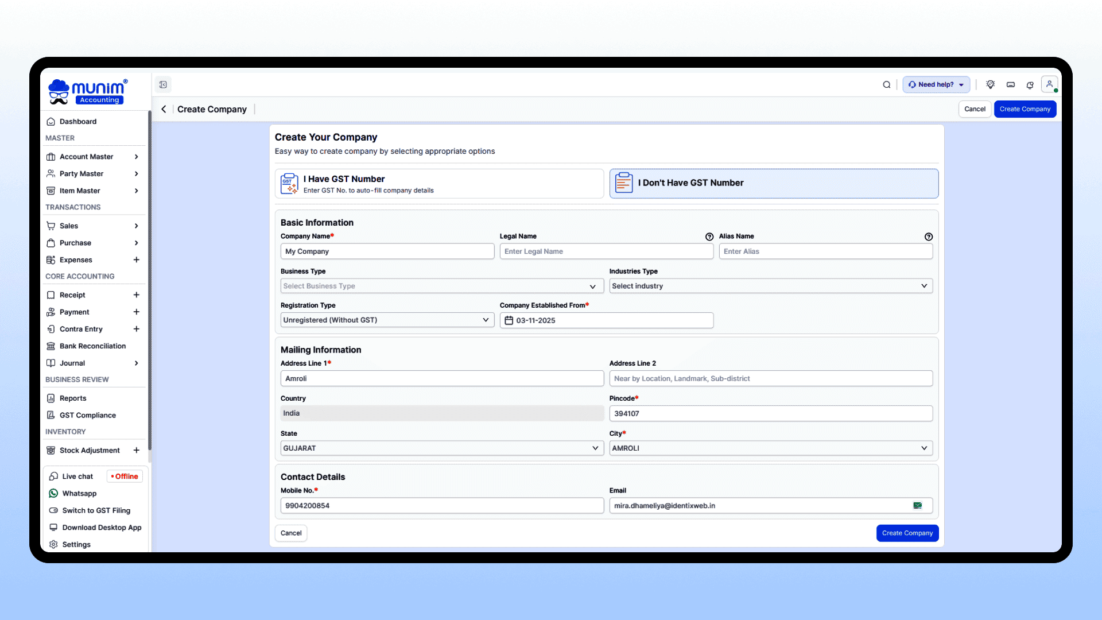
Task: Open calendar icon in Company Established From
Action: point(509,320)
